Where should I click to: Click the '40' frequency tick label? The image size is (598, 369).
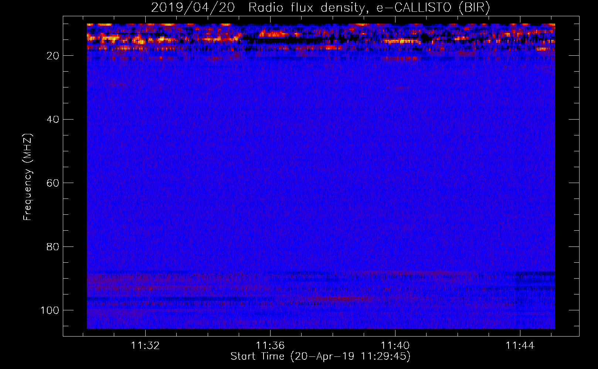coord(53,120)
